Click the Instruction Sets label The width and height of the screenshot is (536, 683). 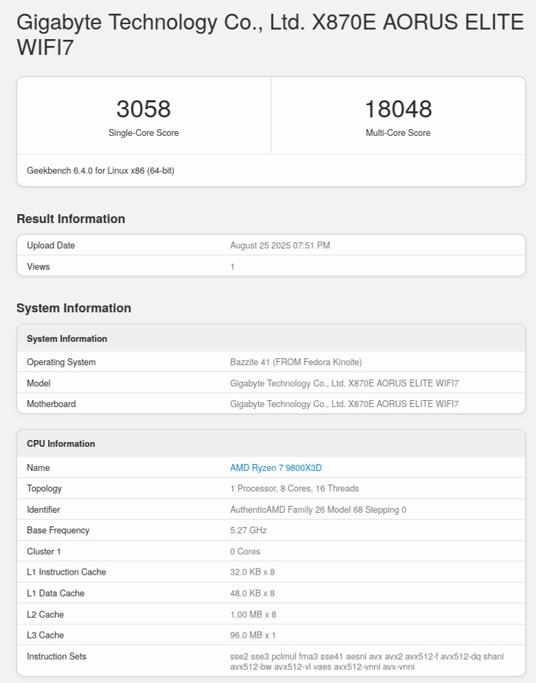coord(56,656)
